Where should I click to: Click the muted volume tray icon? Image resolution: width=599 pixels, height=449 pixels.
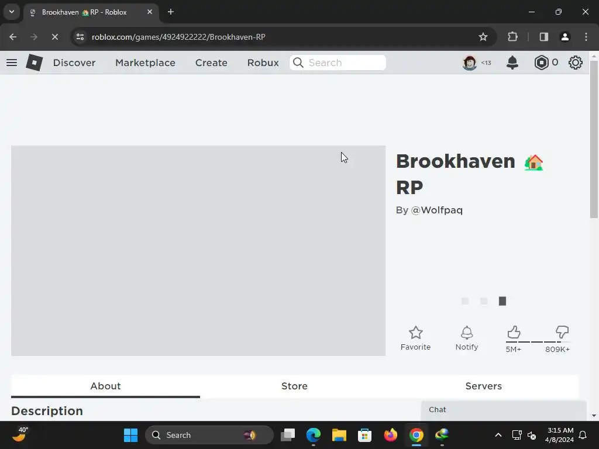click(531, 435)
